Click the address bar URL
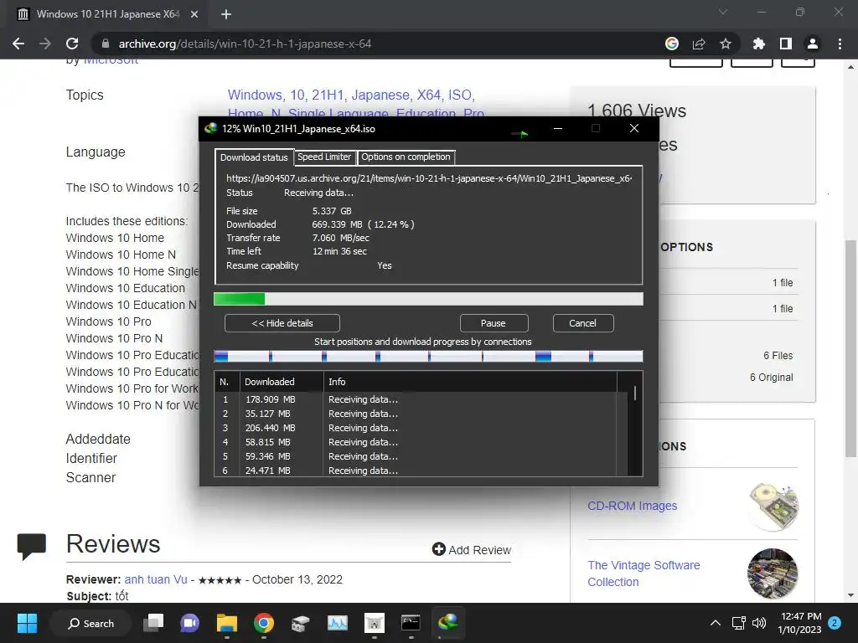Screen dimensions: 858x643 point(245,44)
